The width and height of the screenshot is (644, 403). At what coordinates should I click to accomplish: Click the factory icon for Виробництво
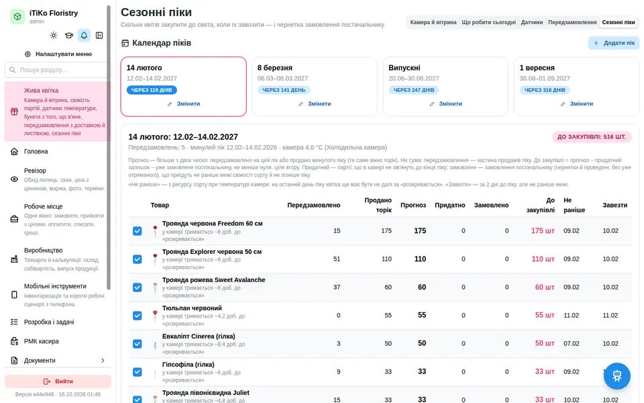point(14,259)
